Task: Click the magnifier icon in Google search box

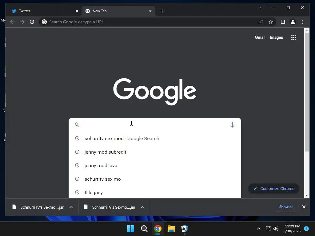Action: [77, 125]
